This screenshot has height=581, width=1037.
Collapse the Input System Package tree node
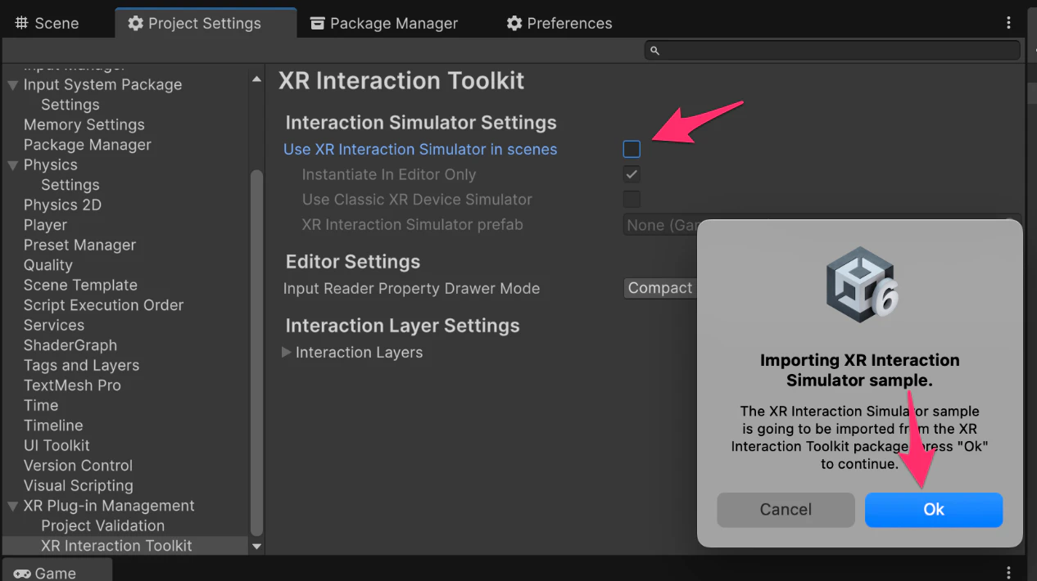point(12,85)
